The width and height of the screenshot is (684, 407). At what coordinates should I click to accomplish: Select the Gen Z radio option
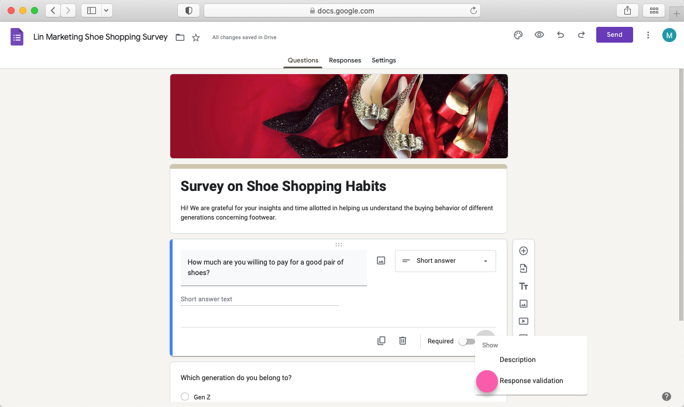tap(185, 397)
